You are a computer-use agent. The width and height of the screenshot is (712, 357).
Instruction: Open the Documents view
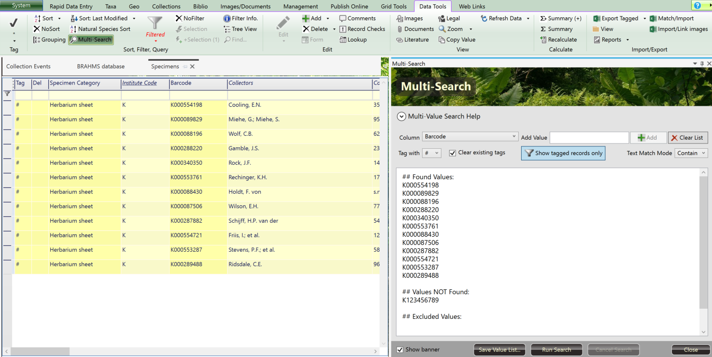(x=415, y=29)
